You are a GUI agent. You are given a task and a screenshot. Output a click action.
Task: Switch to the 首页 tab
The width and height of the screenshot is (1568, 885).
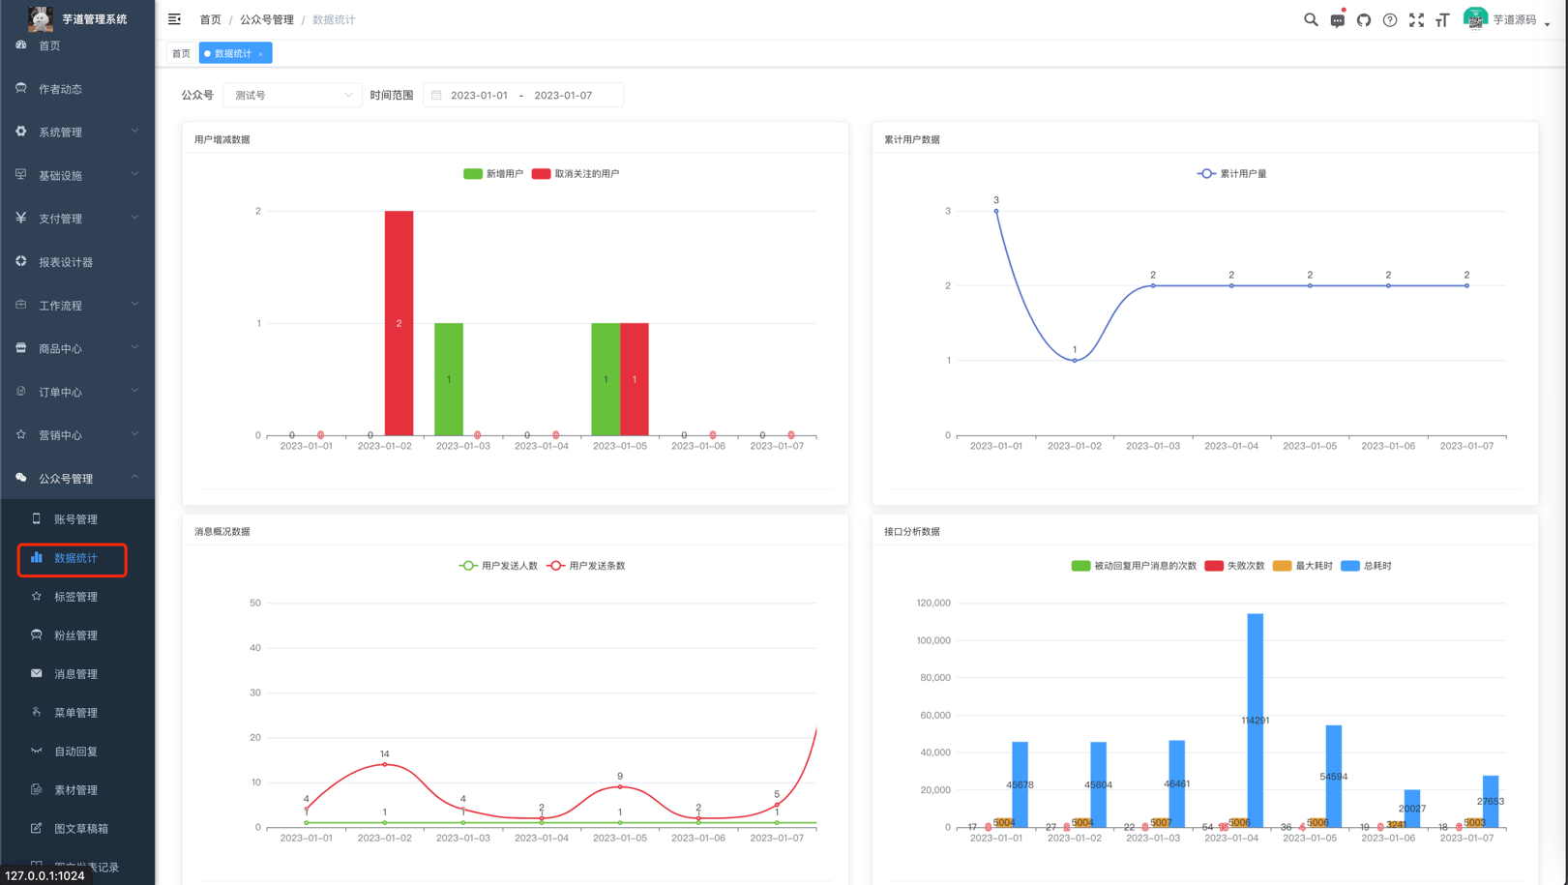tap(181, 53)
